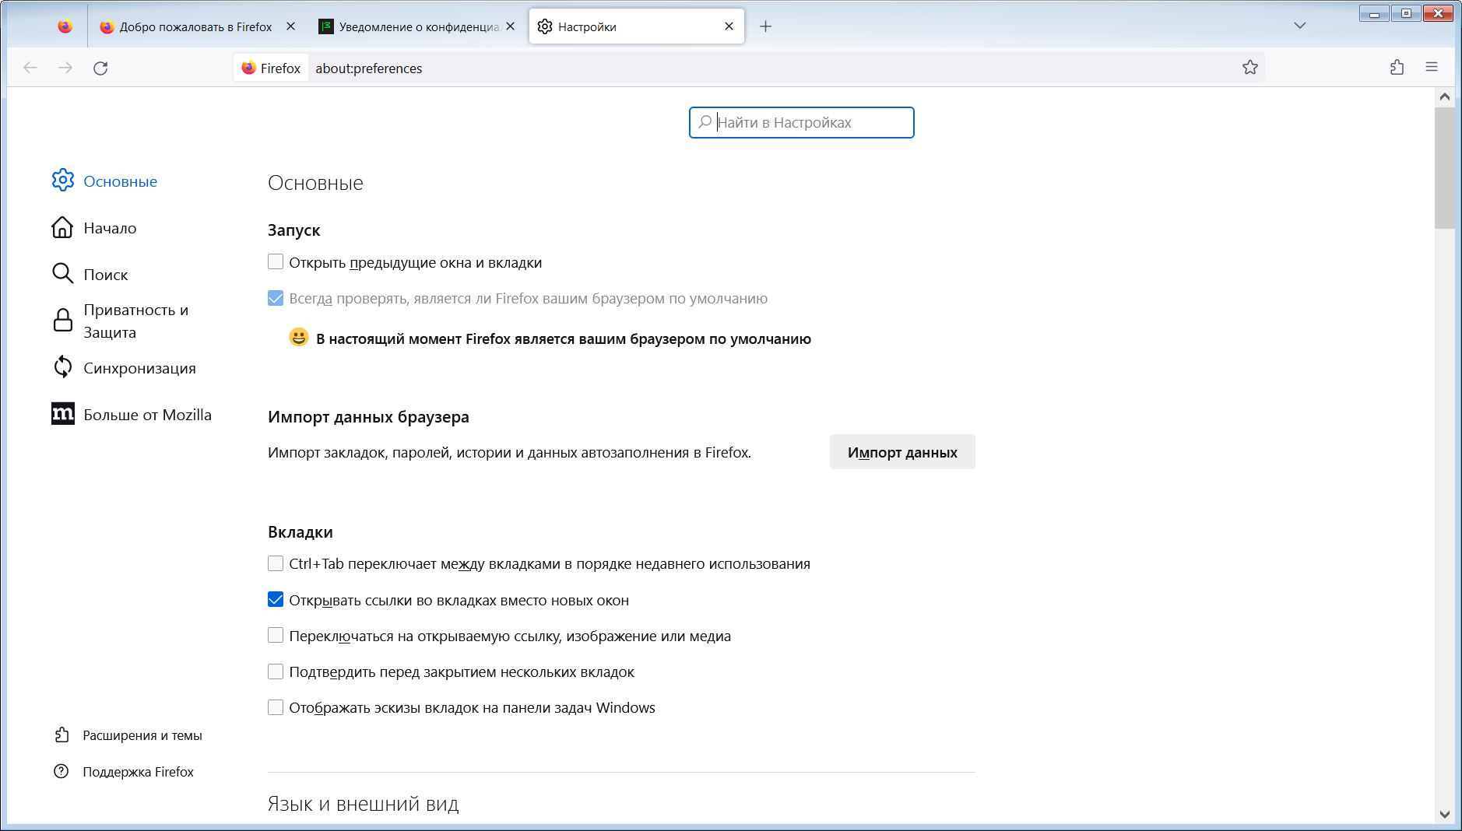
Task: Toggle Ctrl+Tab recent-order switching checkbox
Action: pos(276,563)
